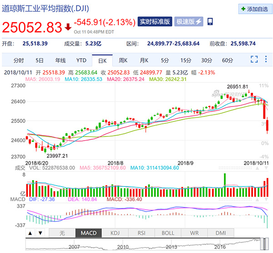Select the DMI indicator tab

(221, 233)
